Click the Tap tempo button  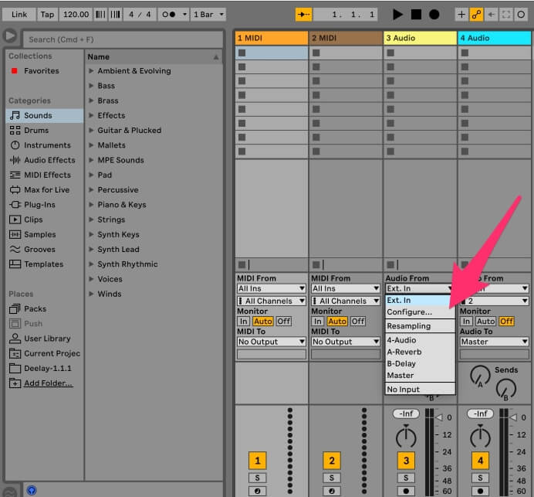47,14
